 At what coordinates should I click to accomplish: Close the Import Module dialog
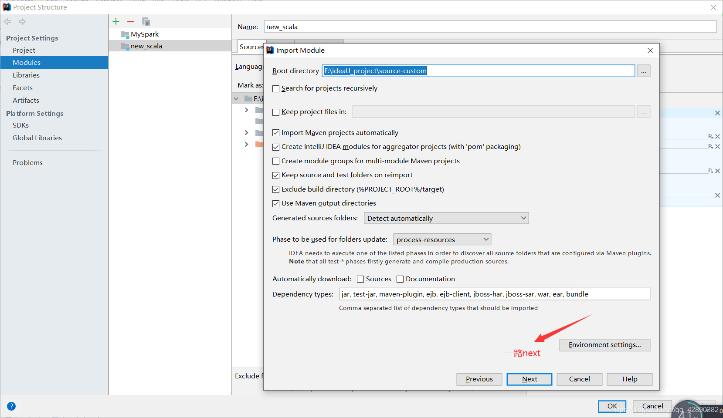pyautogui.click(x=650, y=51)
